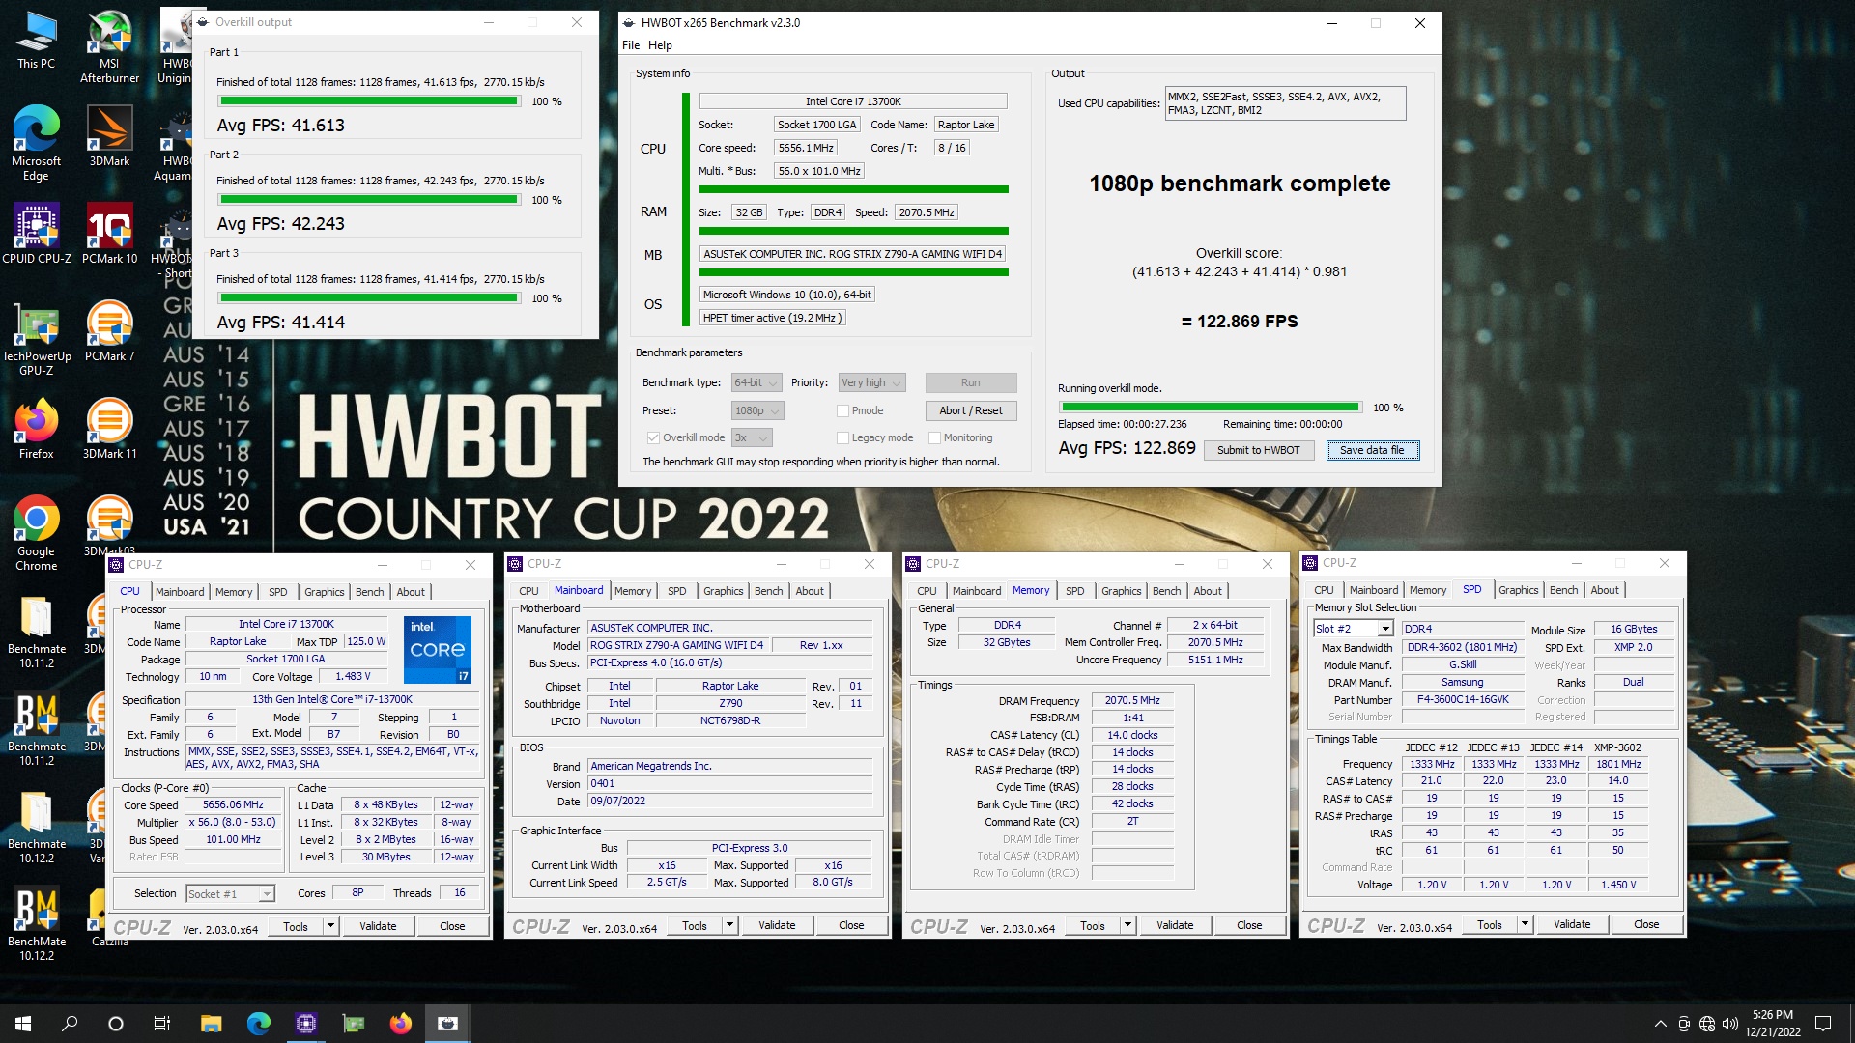Click Part 3 progress bar in Overkill output
The width and height of the screenshot is (1855, 1043).
(370, 298)
